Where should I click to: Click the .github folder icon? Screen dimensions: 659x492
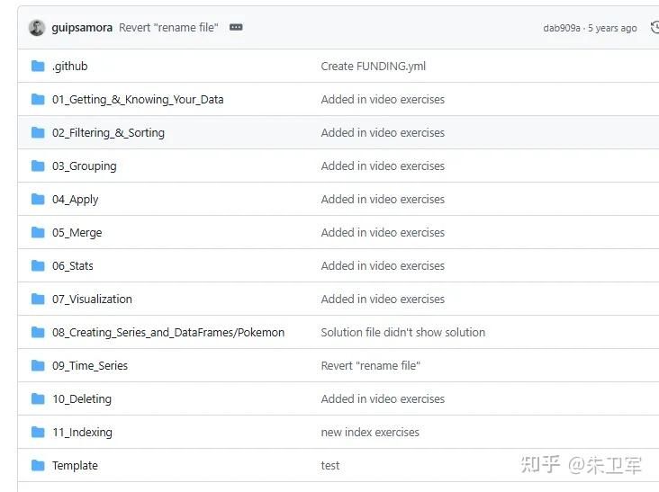click(x=38, y=66)
